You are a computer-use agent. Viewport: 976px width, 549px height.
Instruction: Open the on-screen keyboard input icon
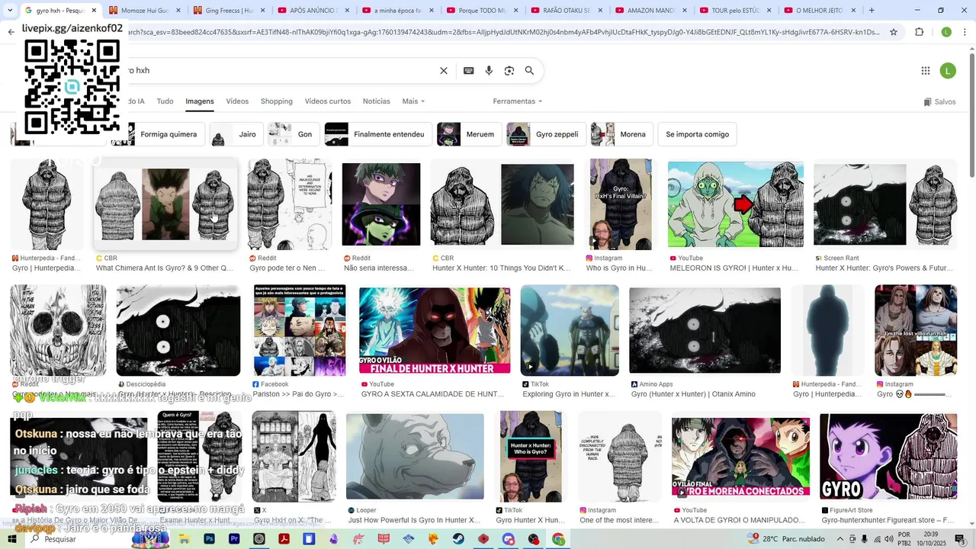pyautogui.click(x=468, y=70)
